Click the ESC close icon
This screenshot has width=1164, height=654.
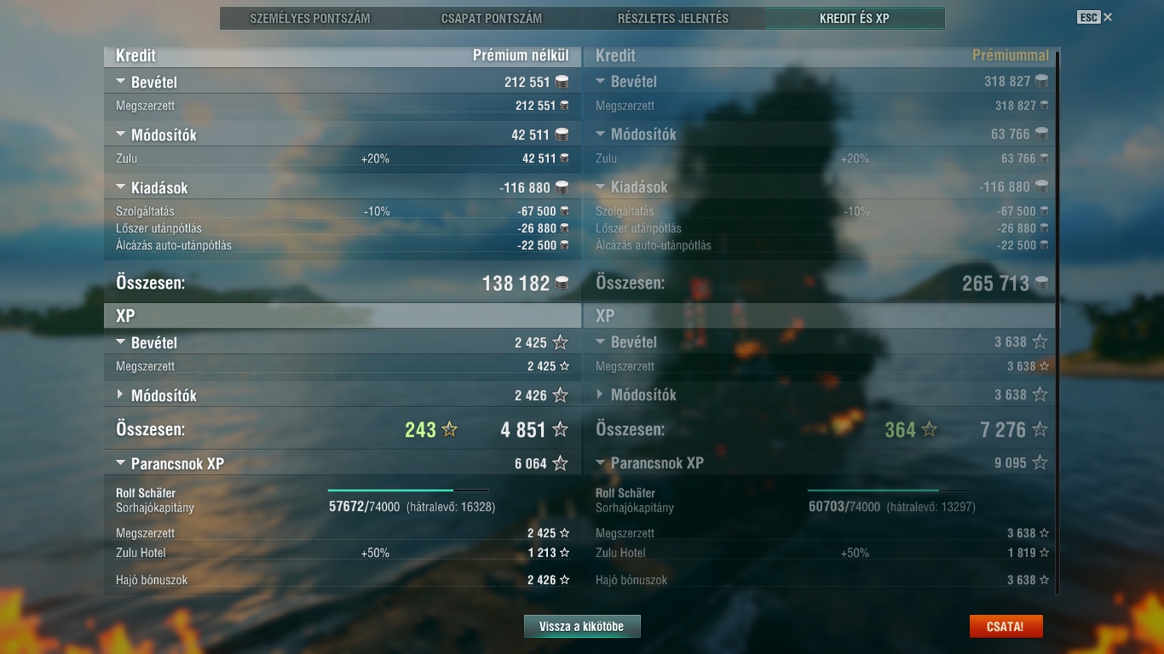point(1108,17)
